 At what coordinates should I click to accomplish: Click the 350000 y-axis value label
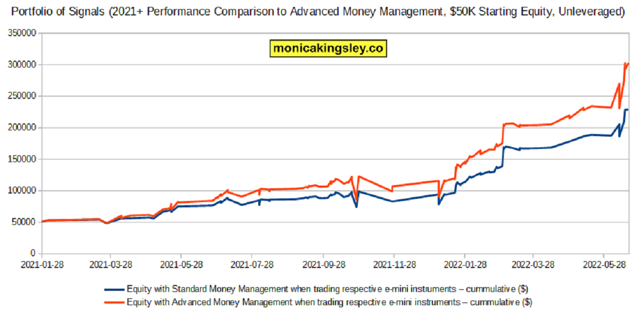pyautogui.click(x=23, y=33)
